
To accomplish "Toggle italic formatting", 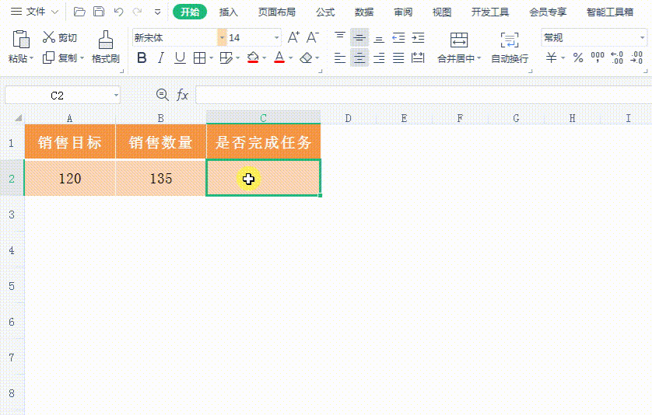I will tap(161, 58).
